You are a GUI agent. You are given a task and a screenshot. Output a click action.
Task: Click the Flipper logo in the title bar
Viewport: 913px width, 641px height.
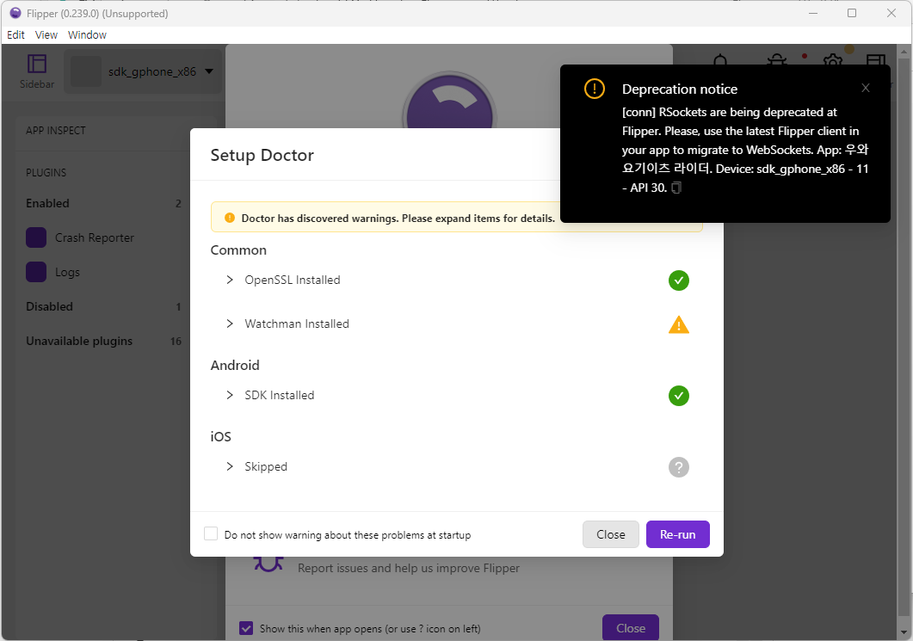[15, 13]
